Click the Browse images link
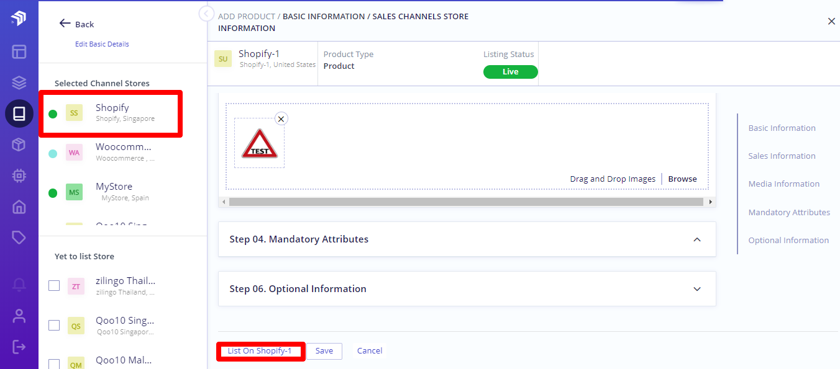 pyautogui.click(x=682, y=179)
